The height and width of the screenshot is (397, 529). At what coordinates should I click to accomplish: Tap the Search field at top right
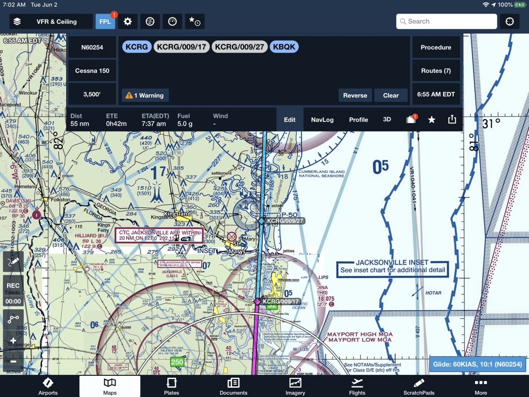tap(446, 21)
